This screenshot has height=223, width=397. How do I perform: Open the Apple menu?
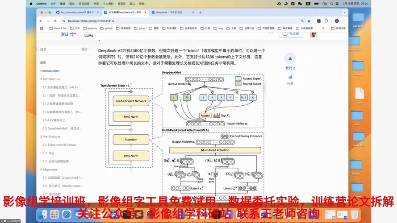[31, 4]
